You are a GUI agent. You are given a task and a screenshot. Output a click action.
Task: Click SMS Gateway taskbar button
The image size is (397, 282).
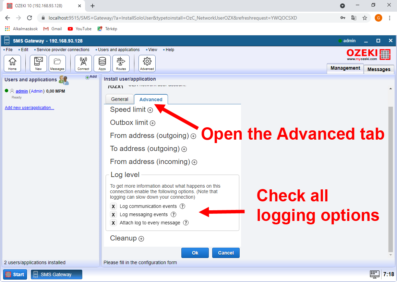tap(57, 274)
